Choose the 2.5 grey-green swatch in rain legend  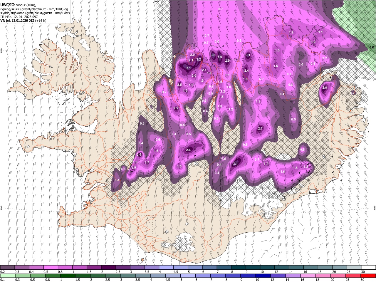tap(113, 276)
